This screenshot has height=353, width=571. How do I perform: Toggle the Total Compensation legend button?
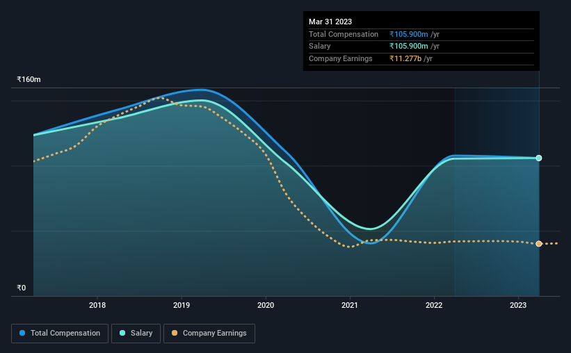coord(60,334)
